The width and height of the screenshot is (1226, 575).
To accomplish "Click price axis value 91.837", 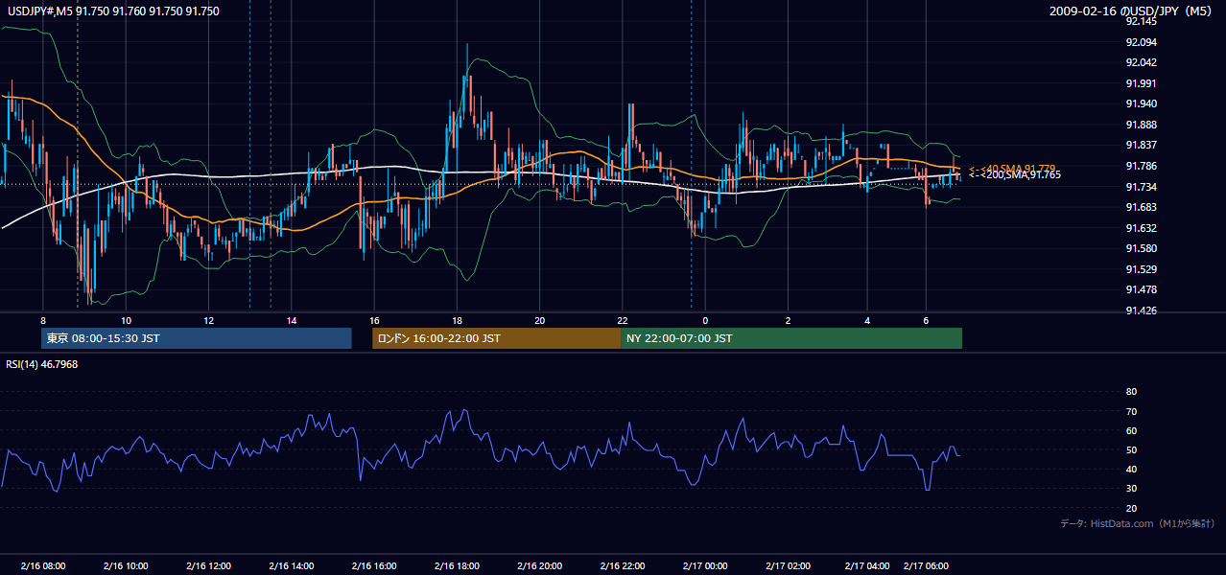I will pyautogui.click(x=1142, y=145).
